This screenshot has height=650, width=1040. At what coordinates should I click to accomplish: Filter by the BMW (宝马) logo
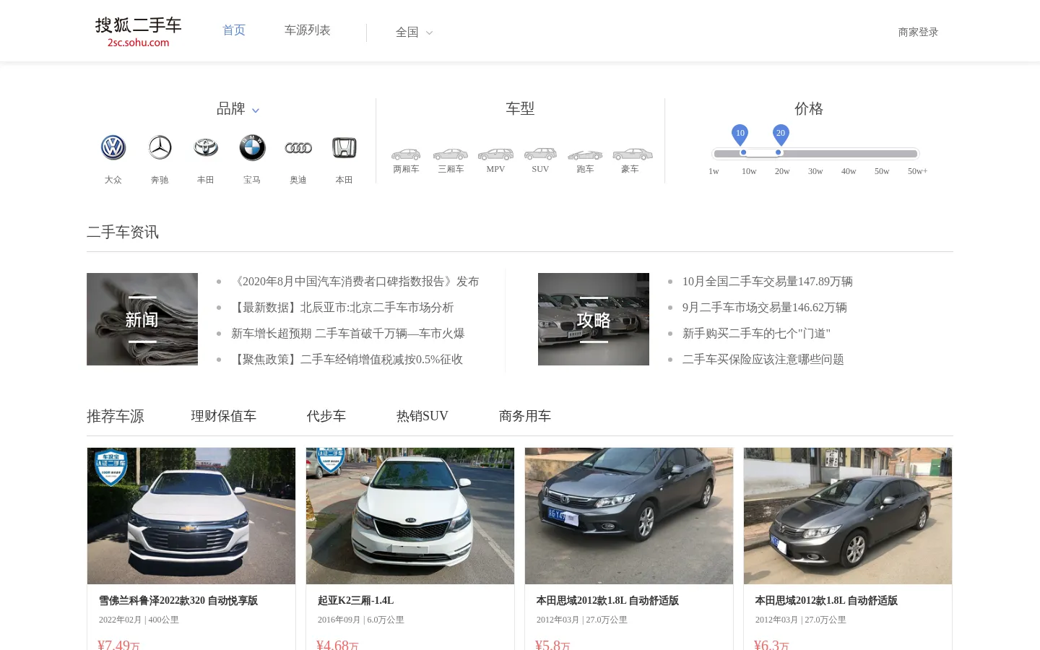pyautogui.click(x=252, y=147)
